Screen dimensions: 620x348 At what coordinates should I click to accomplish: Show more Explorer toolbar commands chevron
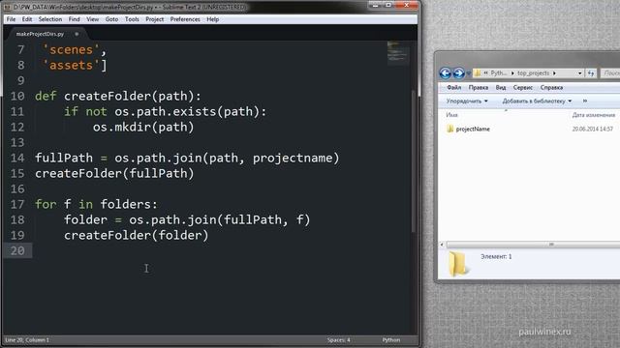(x=585, y=101)
